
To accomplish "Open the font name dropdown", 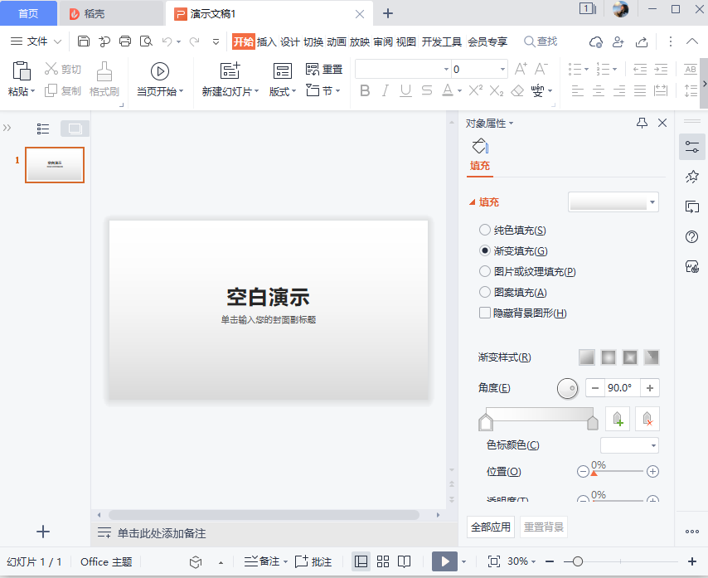I will (446, 69).
